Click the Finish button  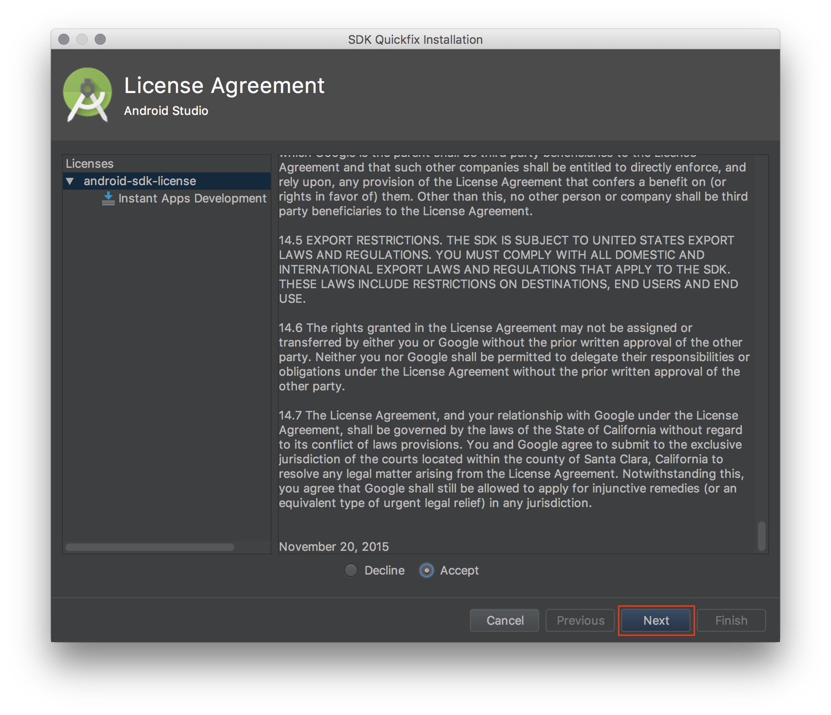click(x=731, y=620)
